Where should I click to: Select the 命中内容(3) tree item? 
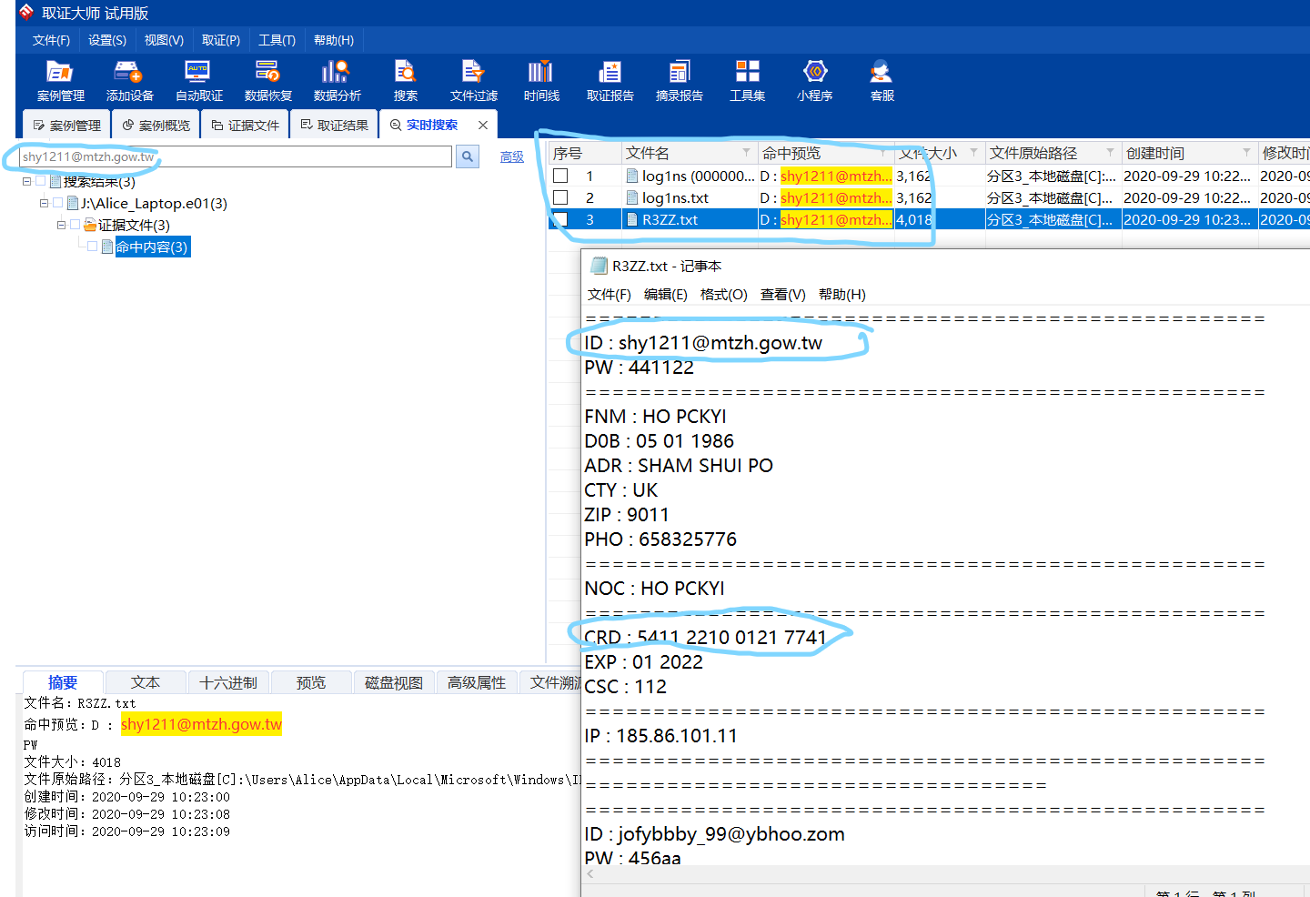(x=152, y=247)
